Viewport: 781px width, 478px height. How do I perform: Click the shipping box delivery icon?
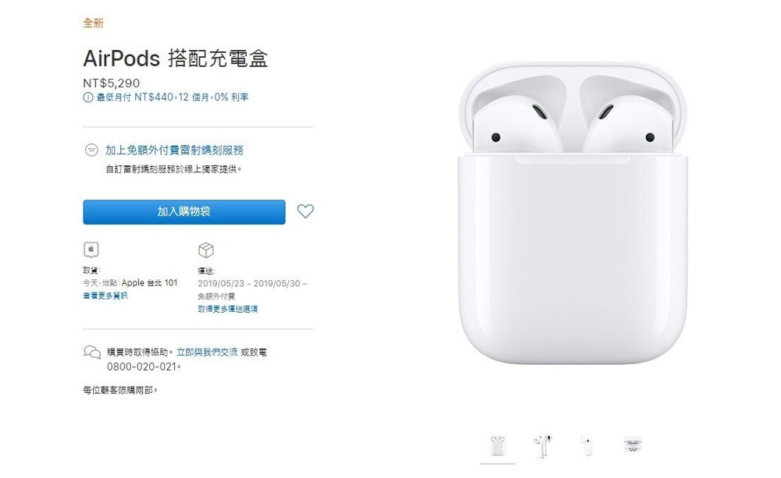point(205,250)
